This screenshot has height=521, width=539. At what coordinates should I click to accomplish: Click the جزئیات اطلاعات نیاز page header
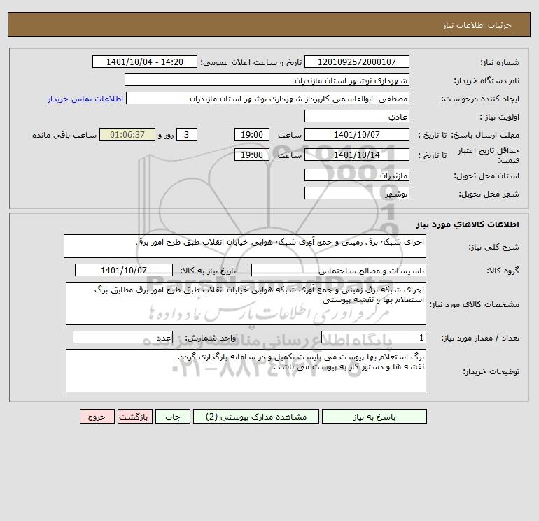pos(477,25)
